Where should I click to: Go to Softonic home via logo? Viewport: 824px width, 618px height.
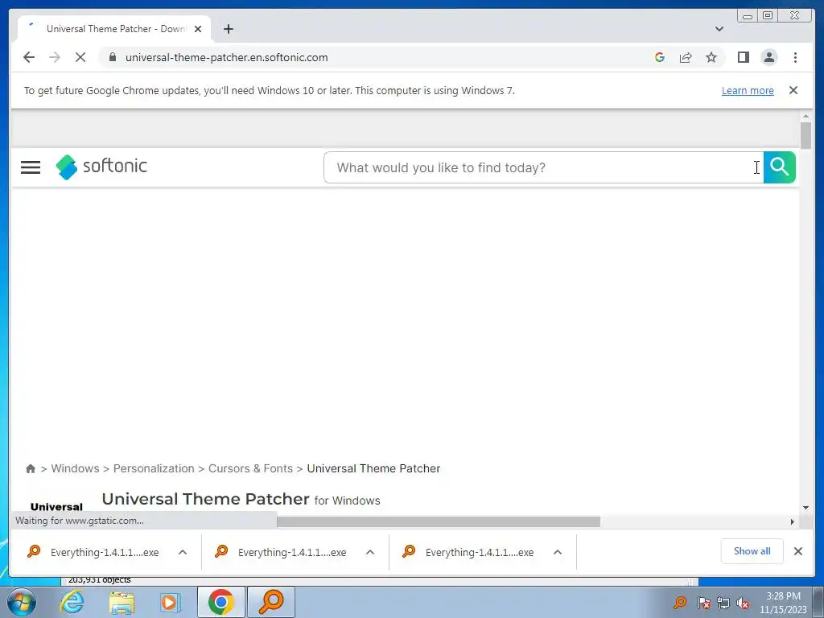click(x=101, y=167)
